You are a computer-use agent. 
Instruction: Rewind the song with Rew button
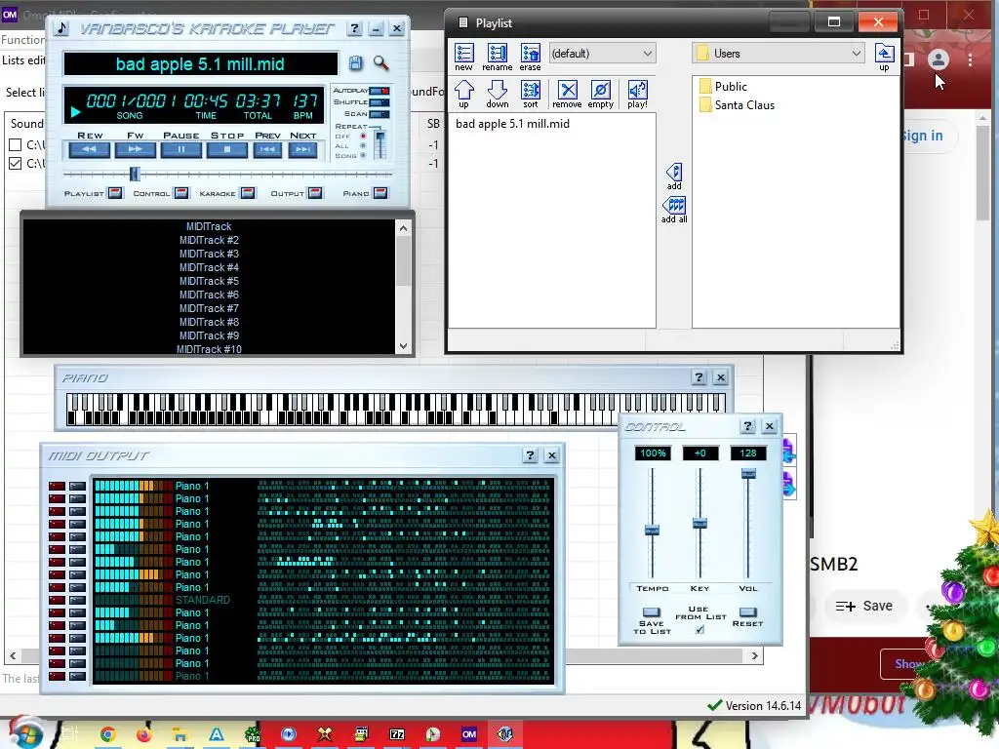(x=89, y=149)
